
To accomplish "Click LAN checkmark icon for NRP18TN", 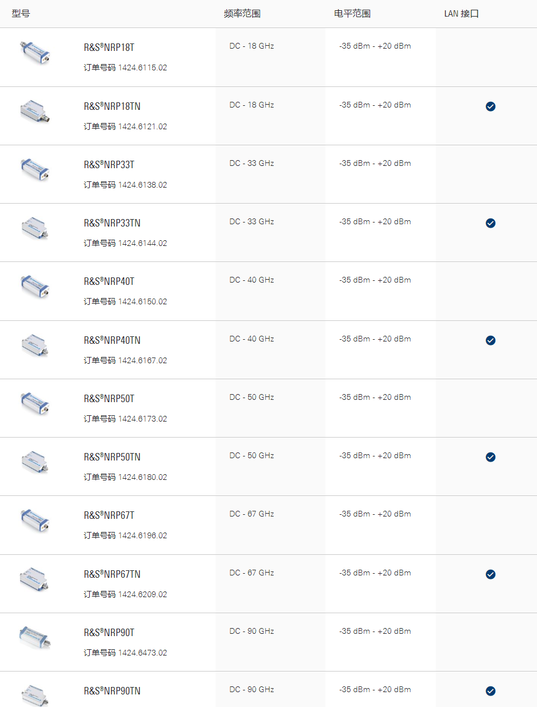I will click(x=490, y=106).
